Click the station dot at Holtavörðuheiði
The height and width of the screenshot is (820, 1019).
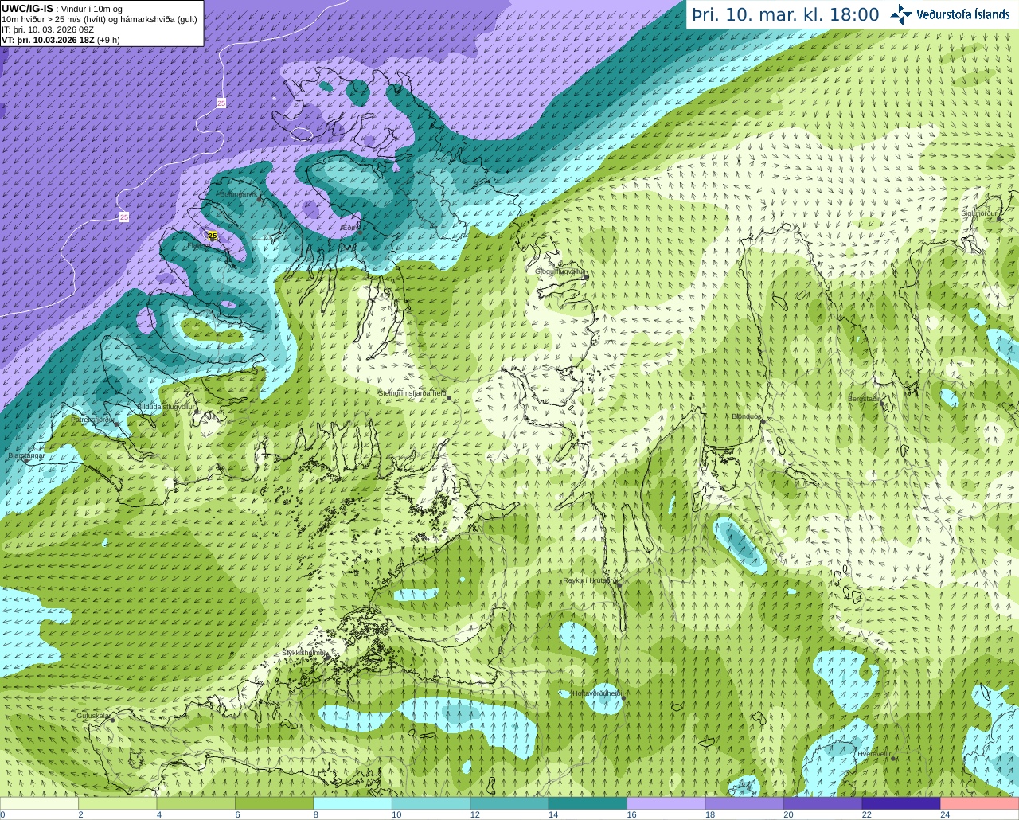623,698
